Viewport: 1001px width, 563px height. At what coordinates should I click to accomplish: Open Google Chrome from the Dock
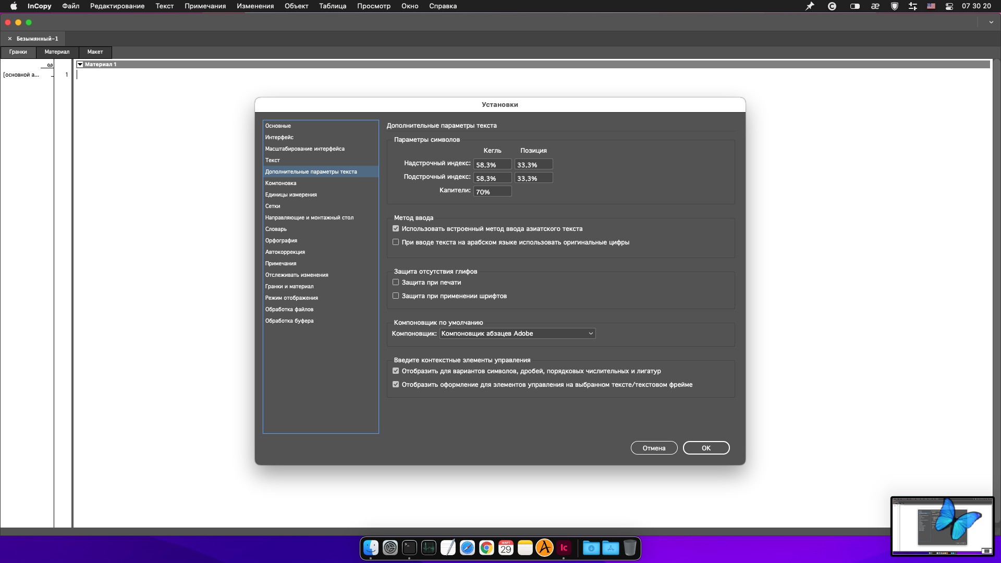click(486, 548)
